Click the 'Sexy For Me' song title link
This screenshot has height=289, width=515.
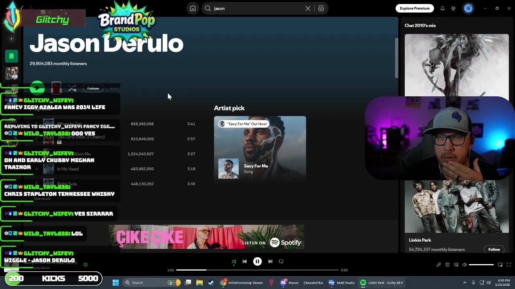pyautogui.click(x=256, y=166)
